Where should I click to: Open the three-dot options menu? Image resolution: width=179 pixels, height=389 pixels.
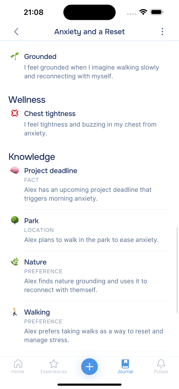[162, 31]
